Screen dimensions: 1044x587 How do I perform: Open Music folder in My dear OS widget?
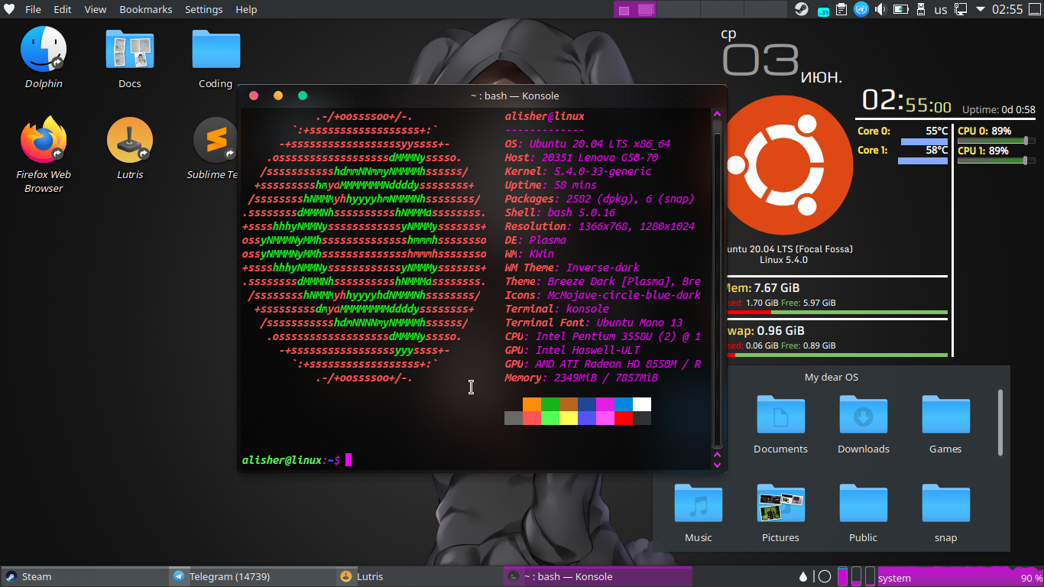pos(698,513)
